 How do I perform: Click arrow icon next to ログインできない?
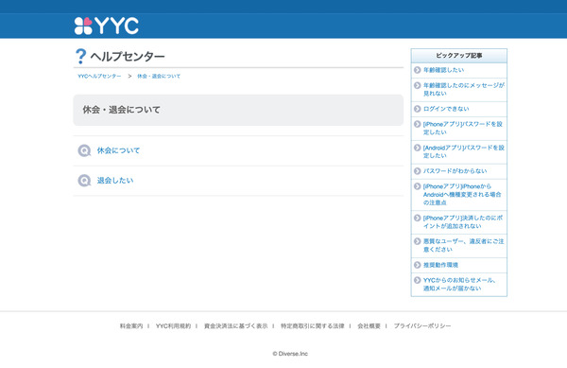point(418,109)
